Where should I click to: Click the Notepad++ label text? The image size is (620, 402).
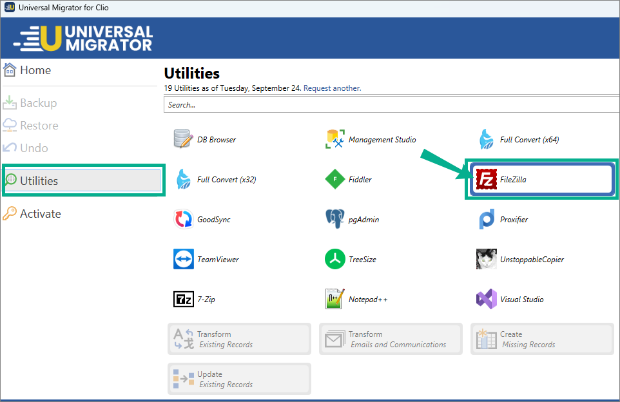coord(368,300)
